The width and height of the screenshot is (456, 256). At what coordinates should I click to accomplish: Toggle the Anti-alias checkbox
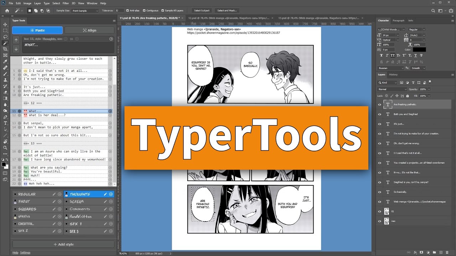128,11
